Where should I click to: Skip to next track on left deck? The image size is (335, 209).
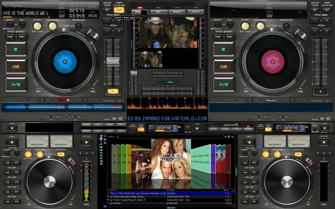22,37
